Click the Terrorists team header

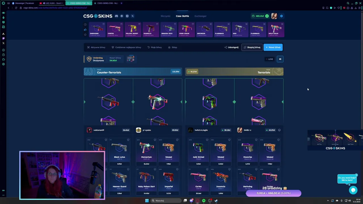click(234, 72)
